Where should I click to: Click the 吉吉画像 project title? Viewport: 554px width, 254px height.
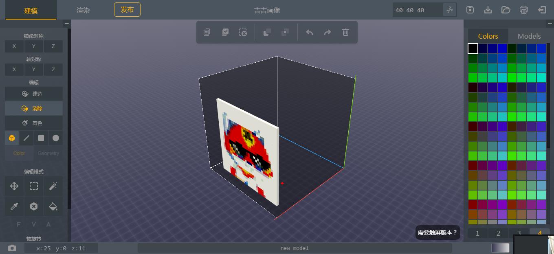pyautogui.click(x=267, y=10)
